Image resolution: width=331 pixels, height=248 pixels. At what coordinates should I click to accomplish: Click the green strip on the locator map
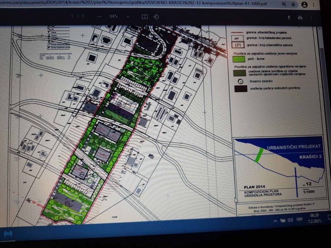click(259, 155)
